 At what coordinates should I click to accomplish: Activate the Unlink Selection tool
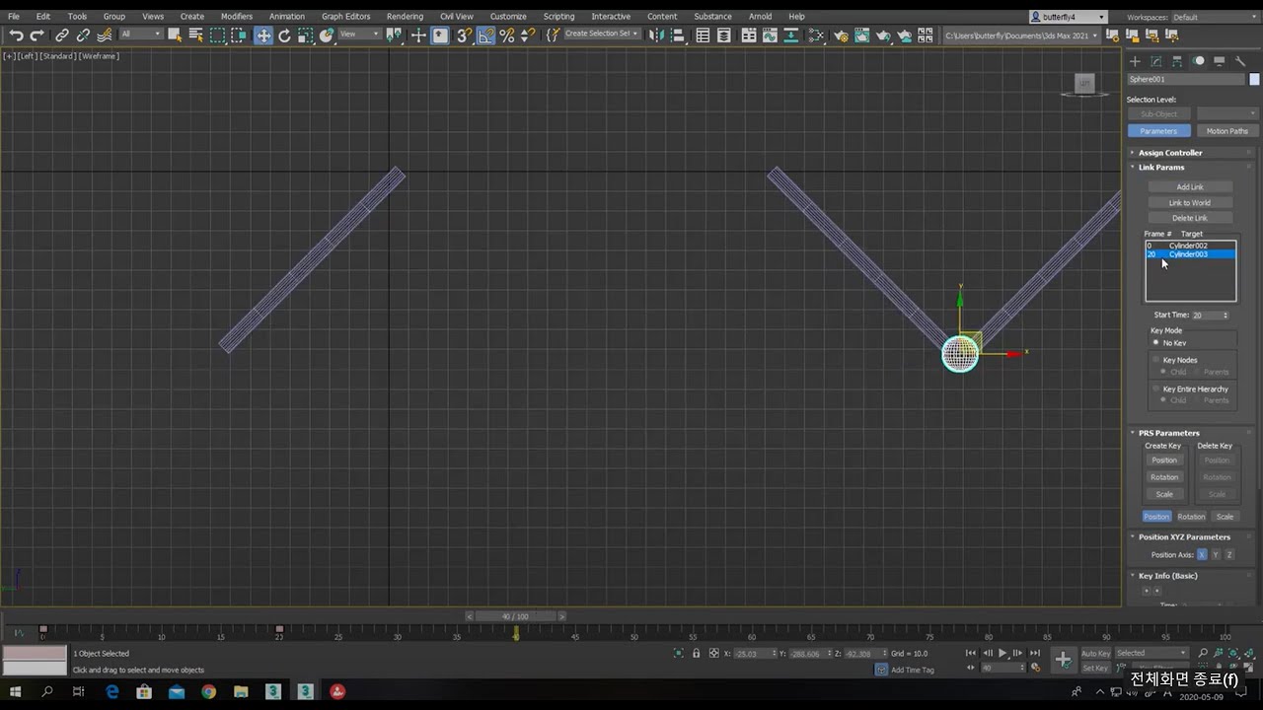tap(83, 35)
